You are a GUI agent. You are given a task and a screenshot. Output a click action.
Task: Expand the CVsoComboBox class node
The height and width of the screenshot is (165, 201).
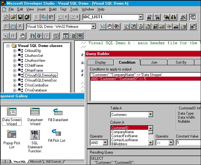point(15,85)
